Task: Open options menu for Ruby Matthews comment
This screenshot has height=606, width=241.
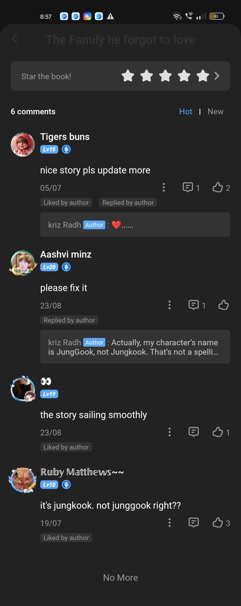Action: click(170, 522)
